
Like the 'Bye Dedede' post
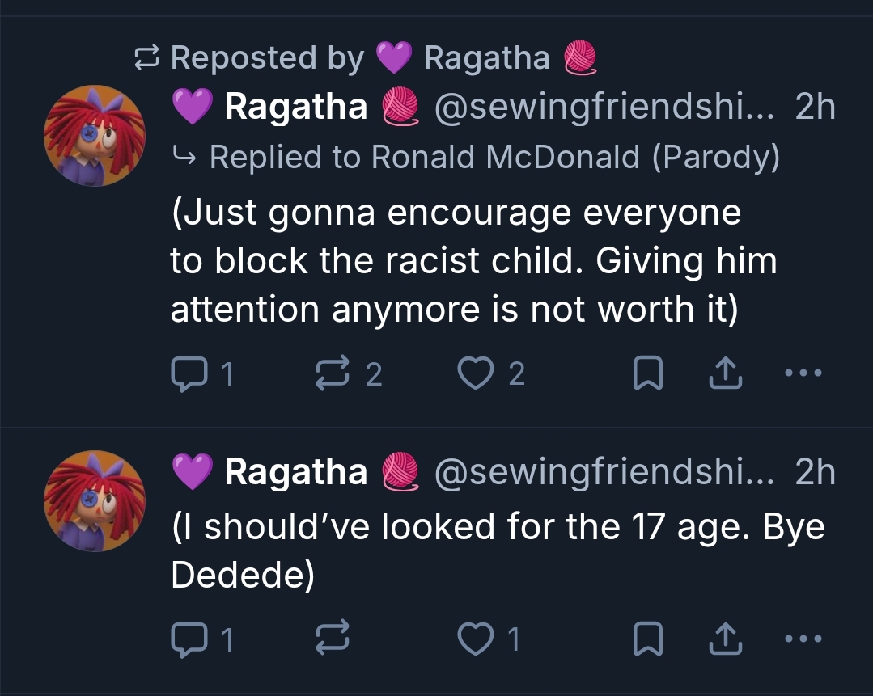[473, 639]
